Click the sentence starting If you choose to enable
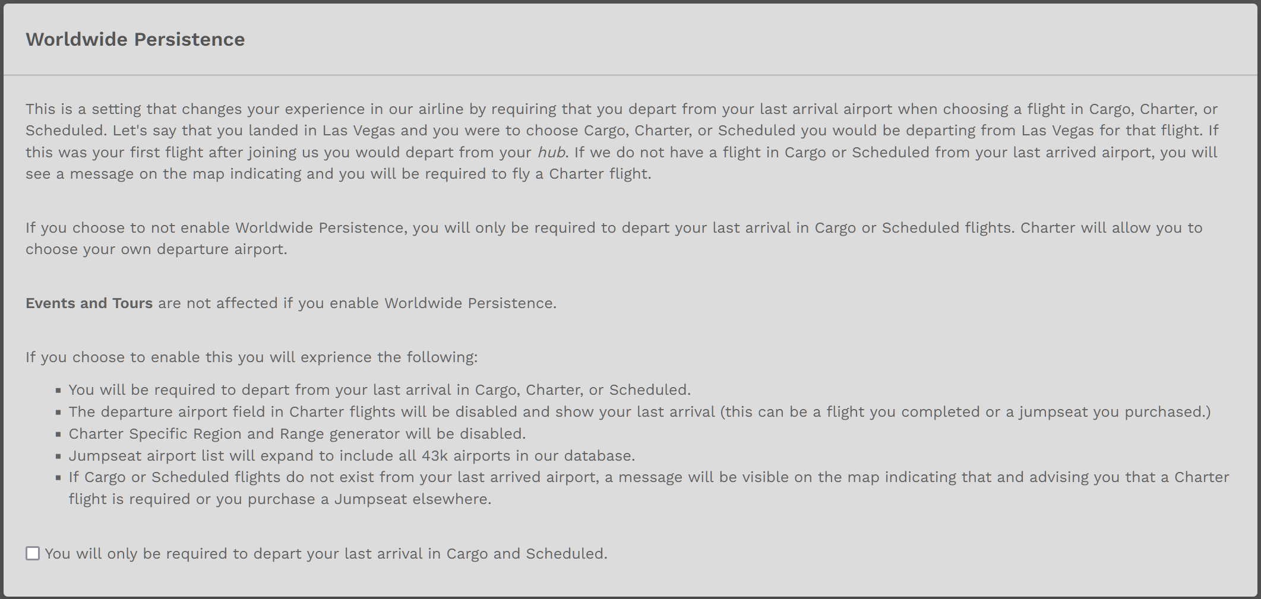This screenshot has height=599, width=1261. point(251,357)
